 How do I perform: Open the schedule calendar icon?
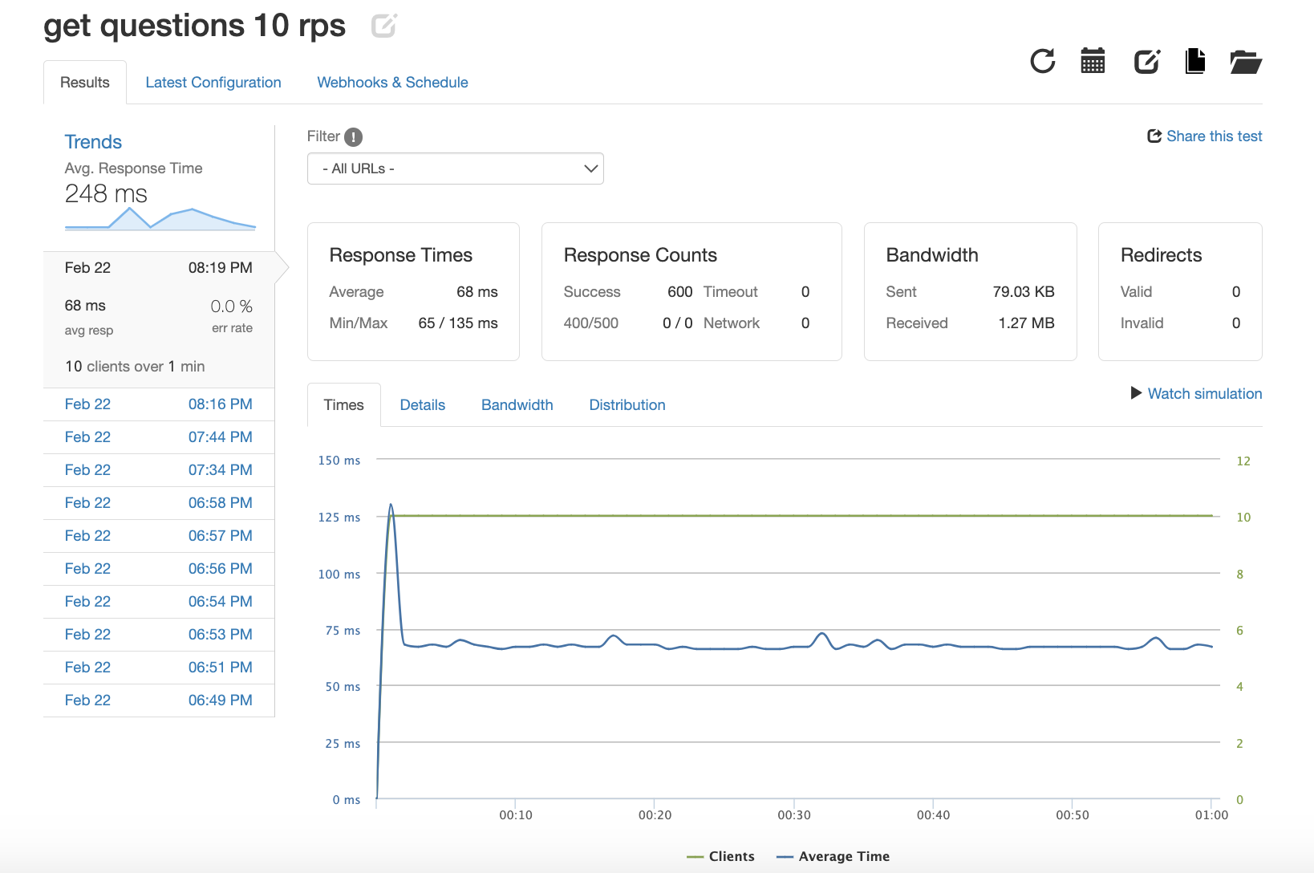click(x=1093, y=61)
